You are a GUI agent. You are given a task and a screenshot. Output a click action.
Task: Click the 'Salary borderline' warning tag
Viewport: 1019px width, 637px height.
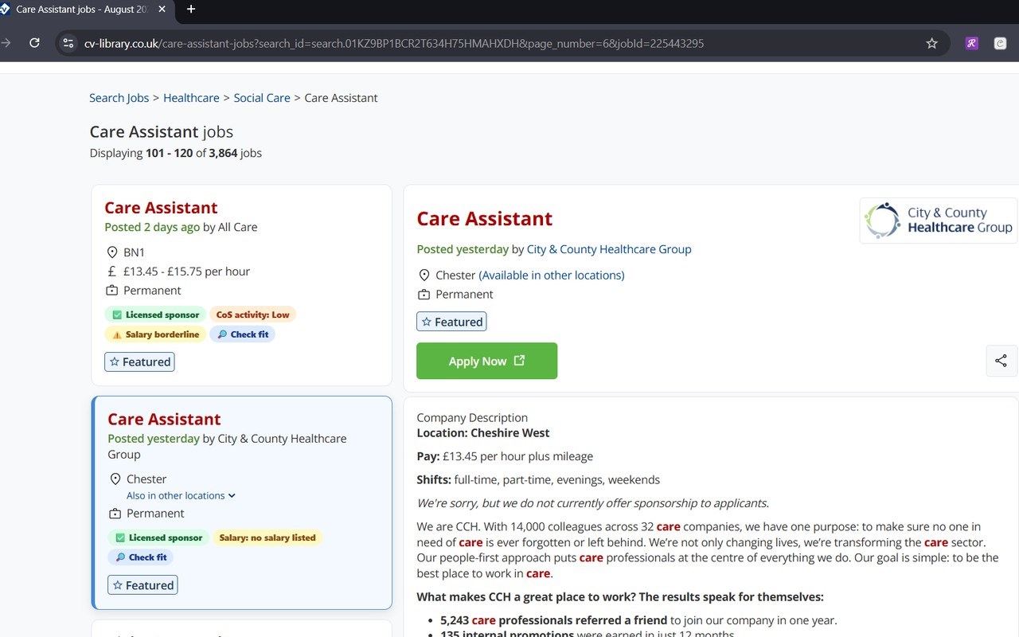pos(155,334)
